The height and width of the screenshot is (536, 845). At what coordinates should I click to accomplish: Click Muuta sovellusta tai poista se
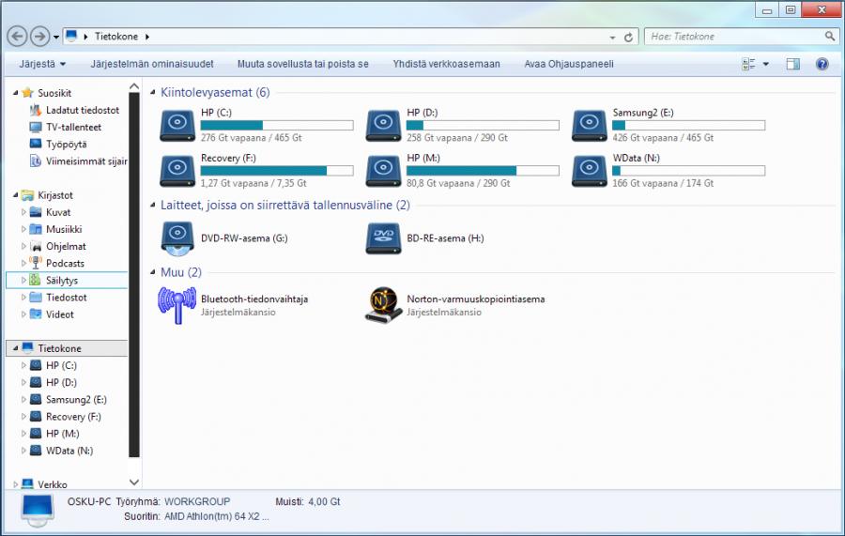point(302,64)
